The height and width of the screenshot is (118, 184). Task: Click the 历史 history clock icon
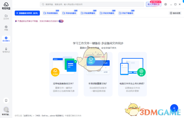coord(91,60)
